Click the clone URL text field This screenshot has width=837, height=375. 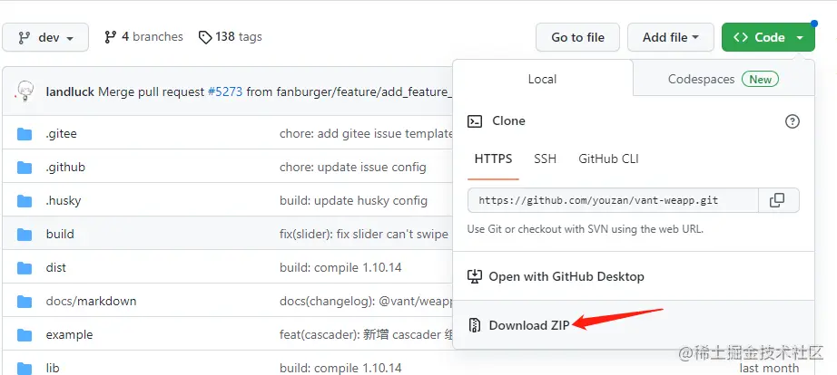pos(613,200)
